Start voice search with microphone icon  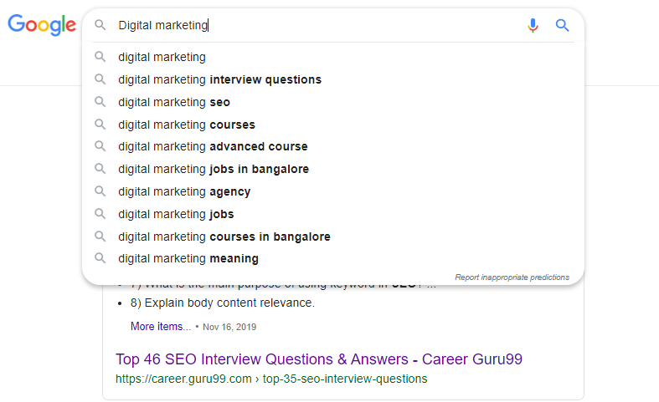533,26
